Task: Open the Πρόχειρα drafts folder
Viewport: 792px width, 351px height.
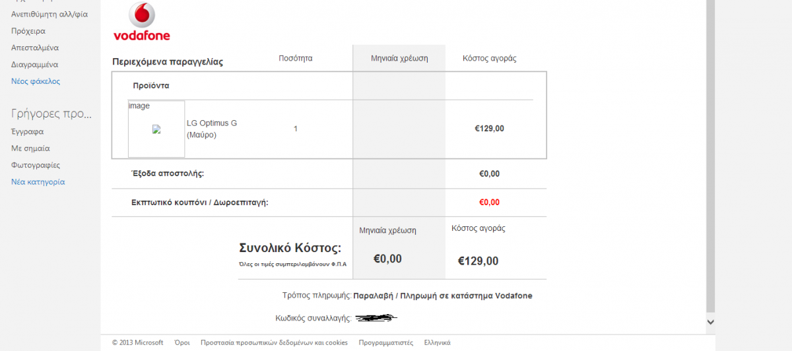Action: 28,31
